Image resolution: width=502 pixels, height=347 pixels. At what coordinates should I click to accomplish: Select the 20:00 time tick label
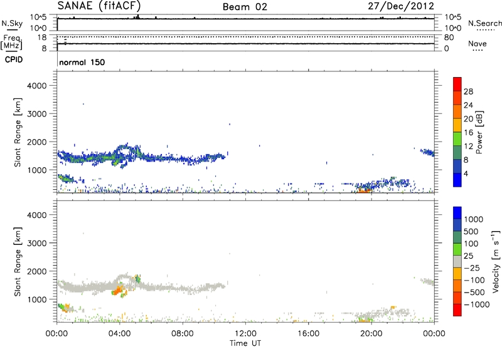[371, 334]
